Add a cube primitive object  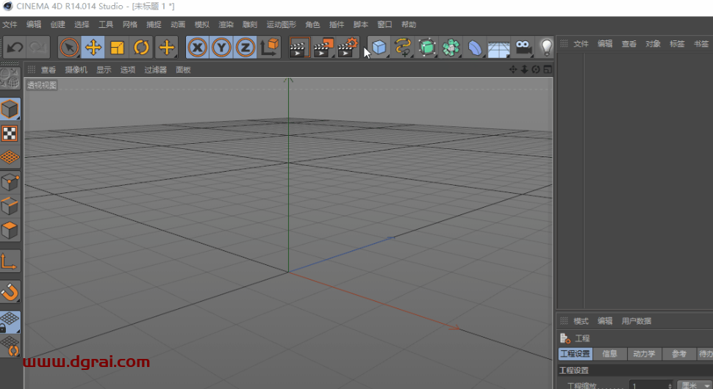point(379,48)
